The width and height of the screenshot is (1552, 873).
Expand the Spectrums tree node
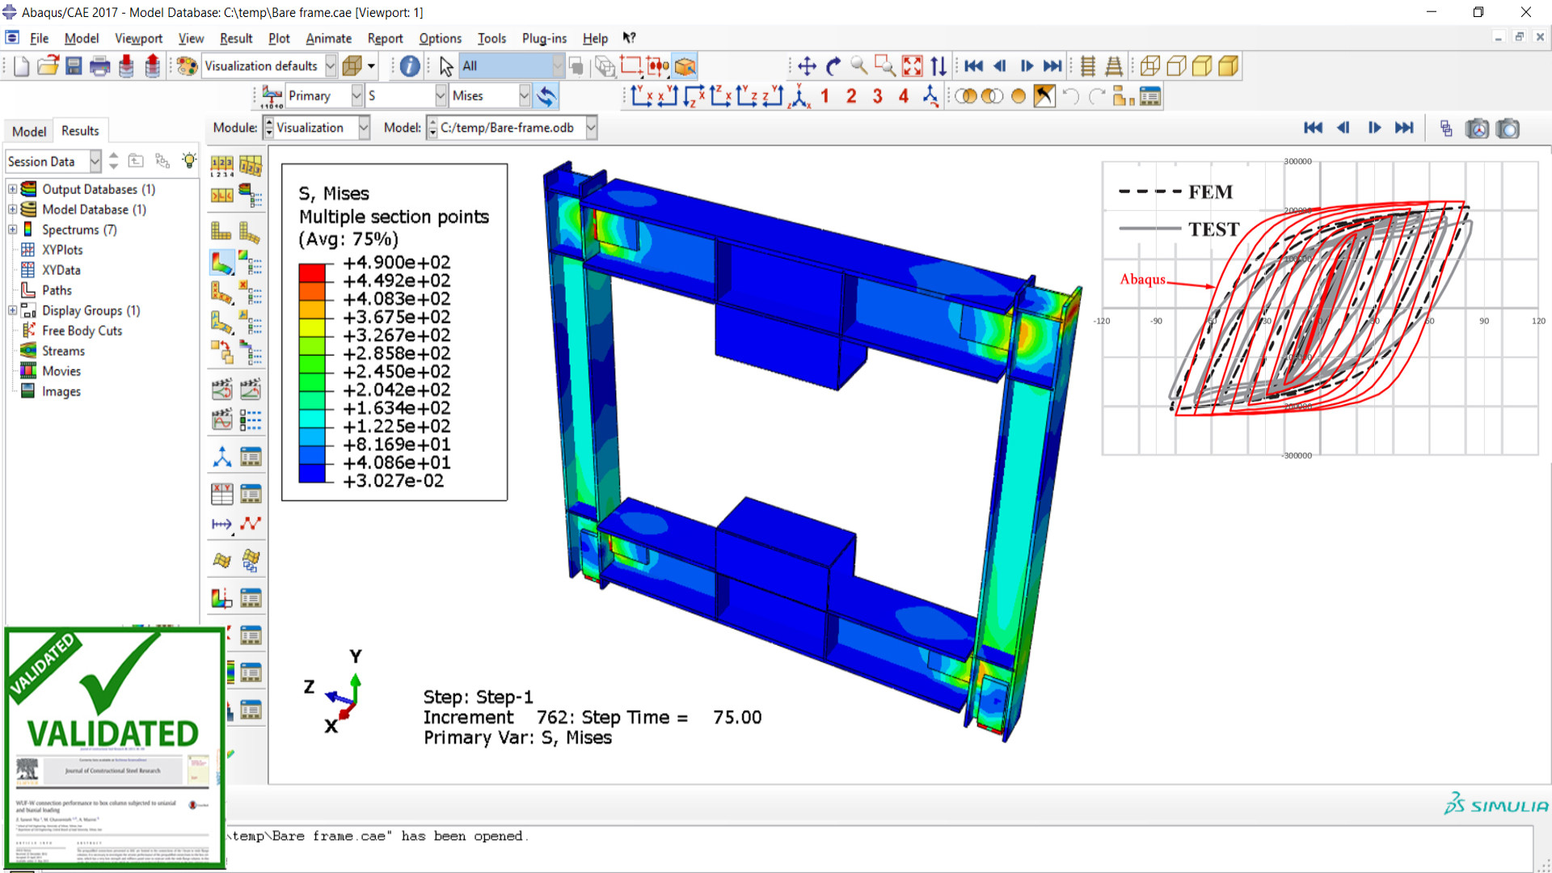(x=12, y=230)
